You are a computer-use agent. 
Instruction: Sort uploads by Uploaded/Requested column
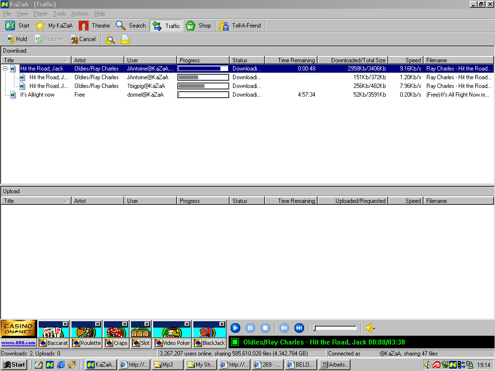point(353,201)
